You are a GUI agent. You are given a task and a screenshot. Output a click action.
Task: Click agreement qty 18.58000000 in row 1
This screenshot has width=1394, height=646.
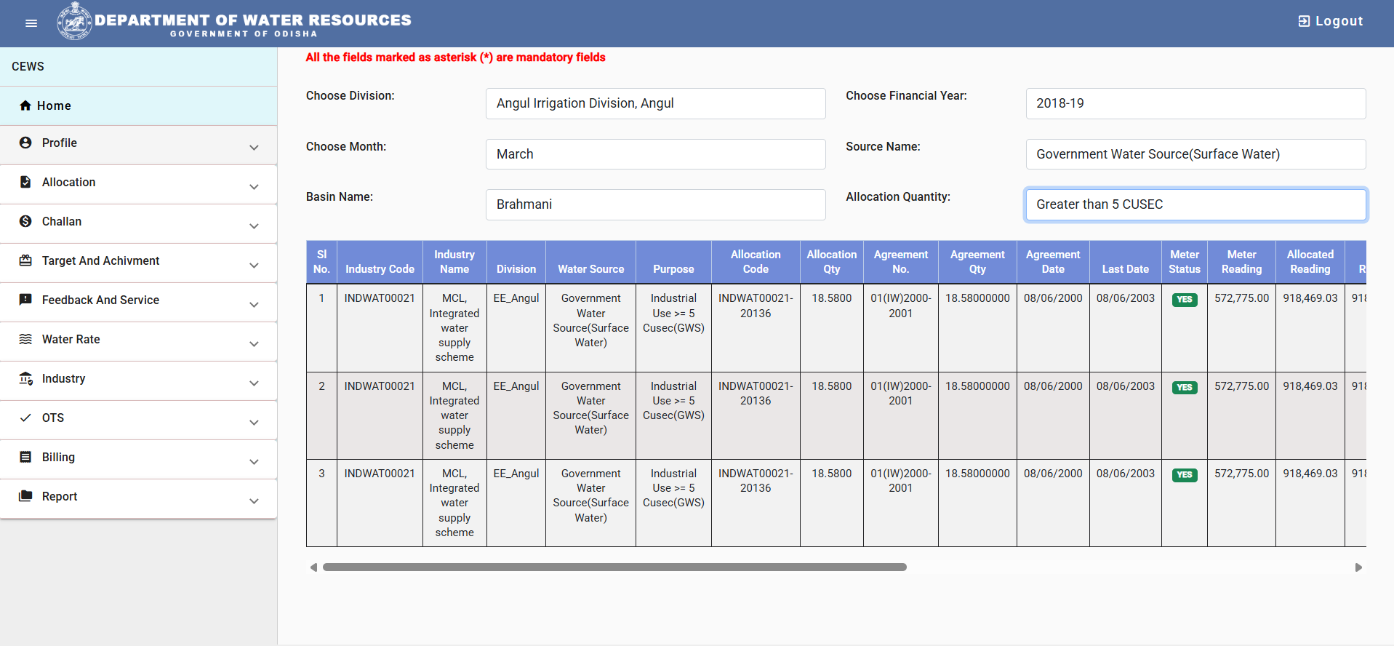pyautogui.click(x=977, y=298)
